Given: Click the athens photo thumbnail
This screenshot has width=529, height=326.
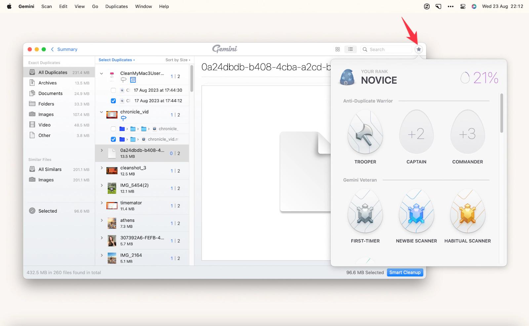Looking at the screenshot, I should [x=112, y=223].
